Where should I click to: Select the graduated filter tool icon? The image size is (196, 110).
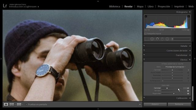coord(162,39)
